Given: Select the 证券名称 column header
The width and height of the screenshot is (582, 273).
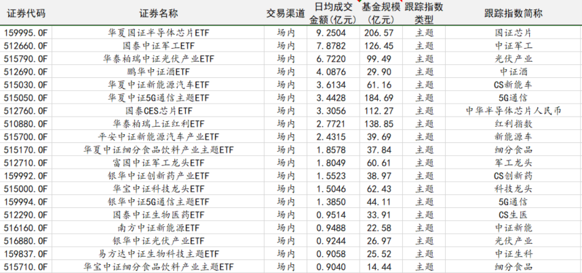Looking at the screenshot, I should [x=158, y=14].
